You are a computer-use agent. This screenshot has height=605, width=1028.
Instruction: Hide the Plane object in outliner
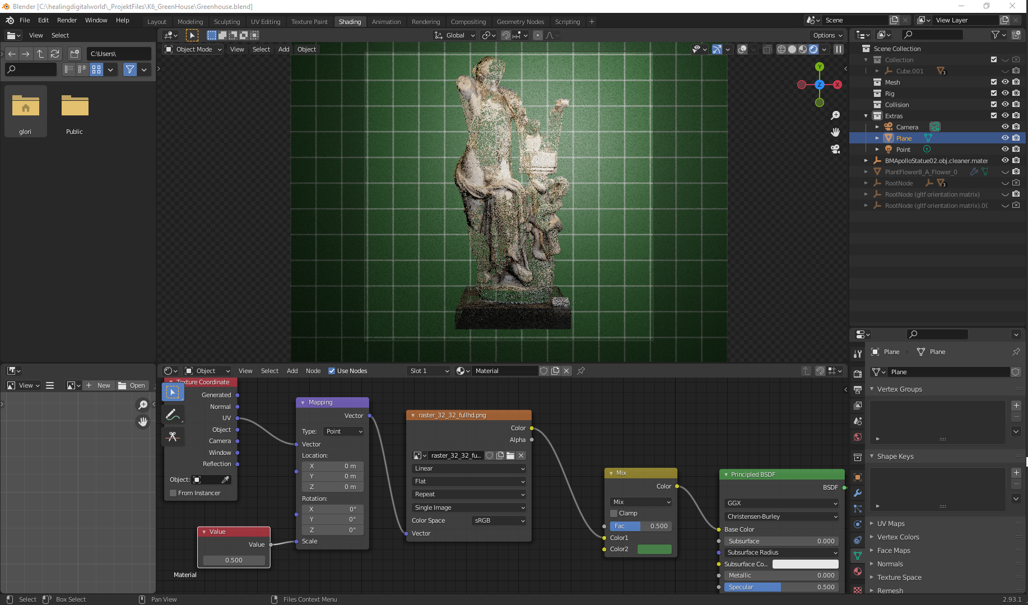[1005, 138]
